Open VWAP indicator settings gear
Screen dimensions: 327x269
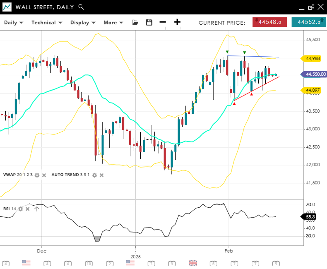(37, 175)
